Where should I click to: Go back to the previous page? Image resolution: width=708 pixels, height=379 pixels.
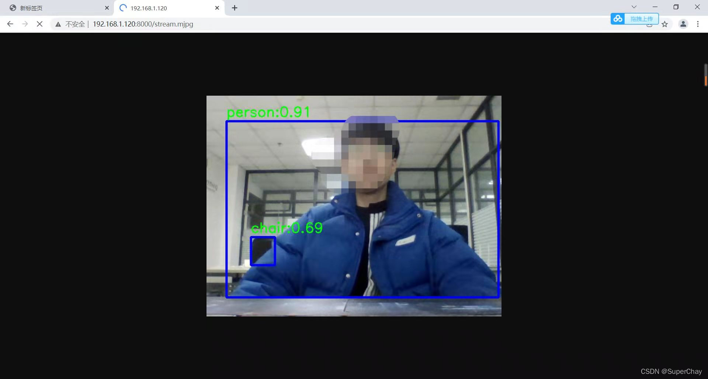coord(10,24)
